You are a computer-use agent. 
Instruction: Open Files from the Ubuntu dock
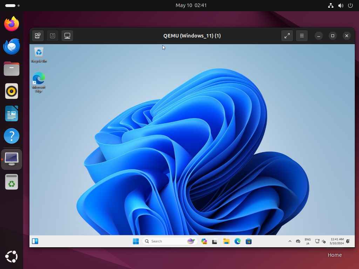click(12, 69)
